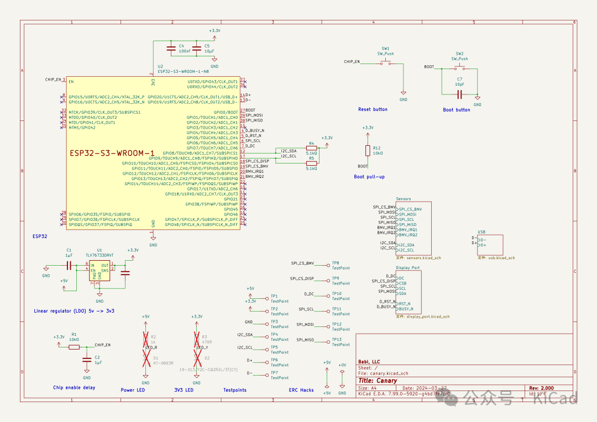Click the '3V3 LED' annotation
Viewport: 597px width, 422px height.
click(x=184, y=390)
